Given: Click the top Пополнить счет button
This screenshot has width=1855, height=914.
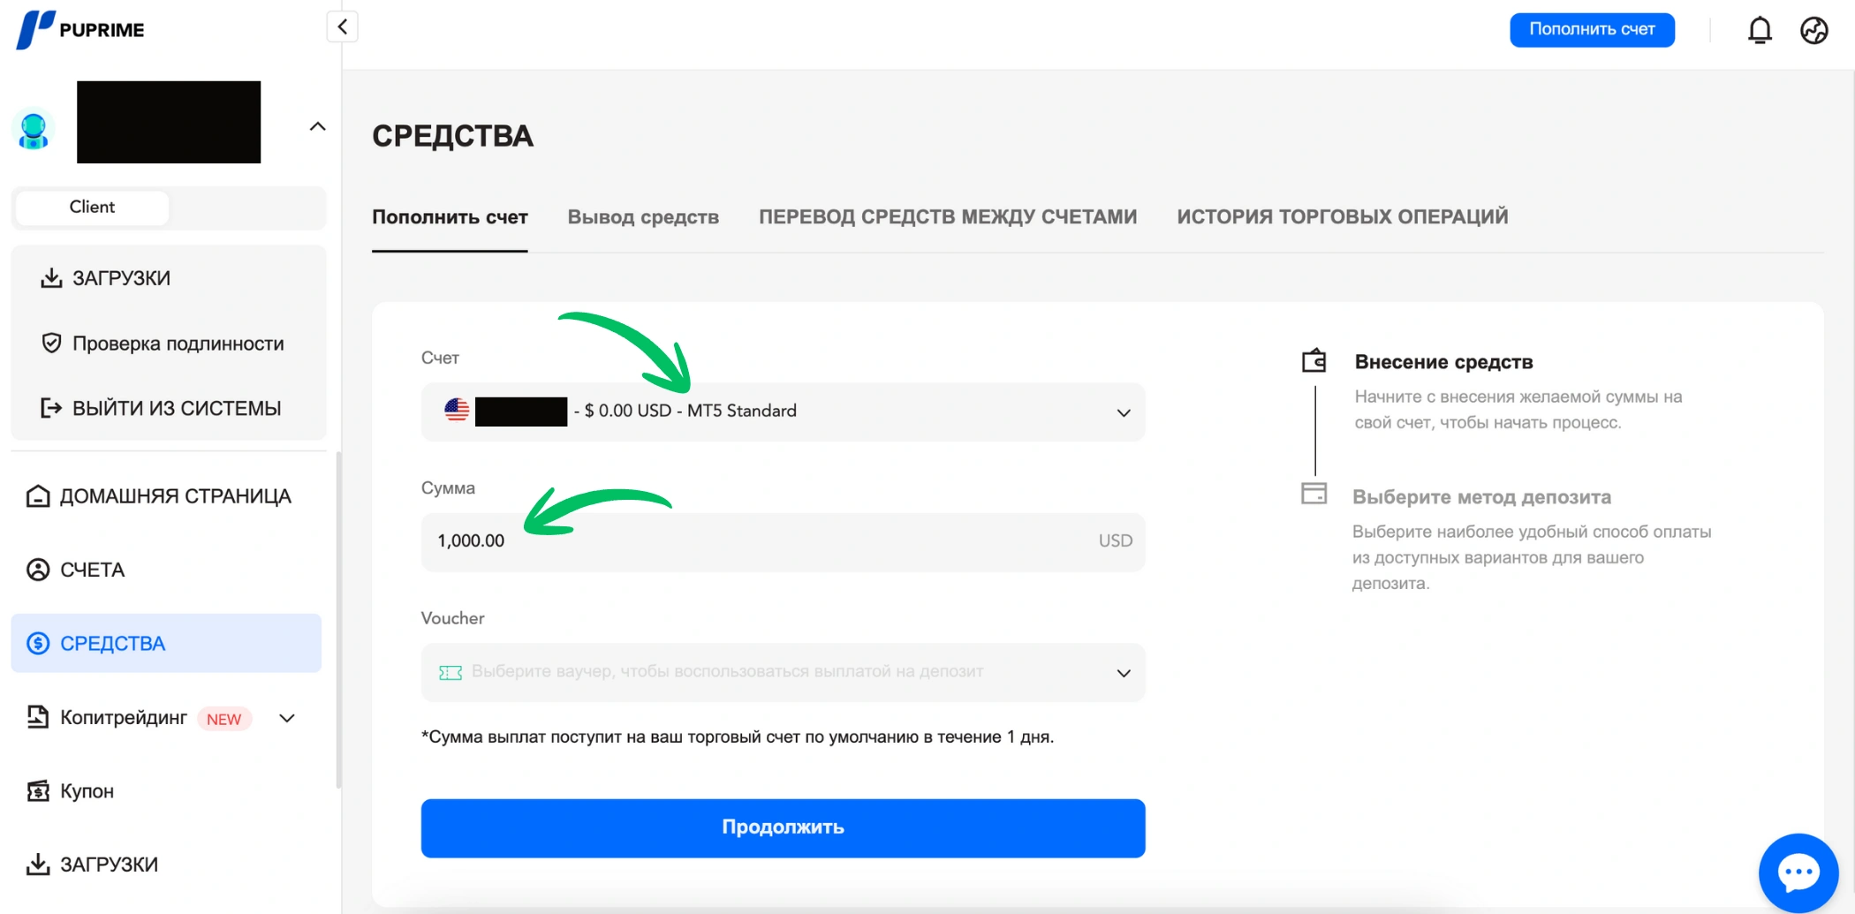Looking at the screenshot, I should click(x=1591, y=30).
